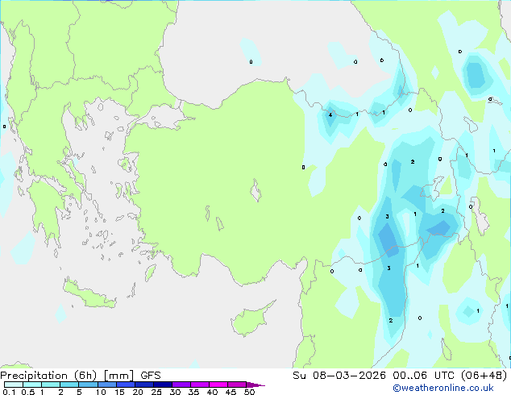Select the 0.1–0.5 mm legend swatch

(14, 385)
